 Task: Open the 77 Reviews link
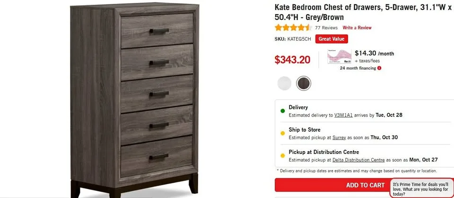coord(326,28)
